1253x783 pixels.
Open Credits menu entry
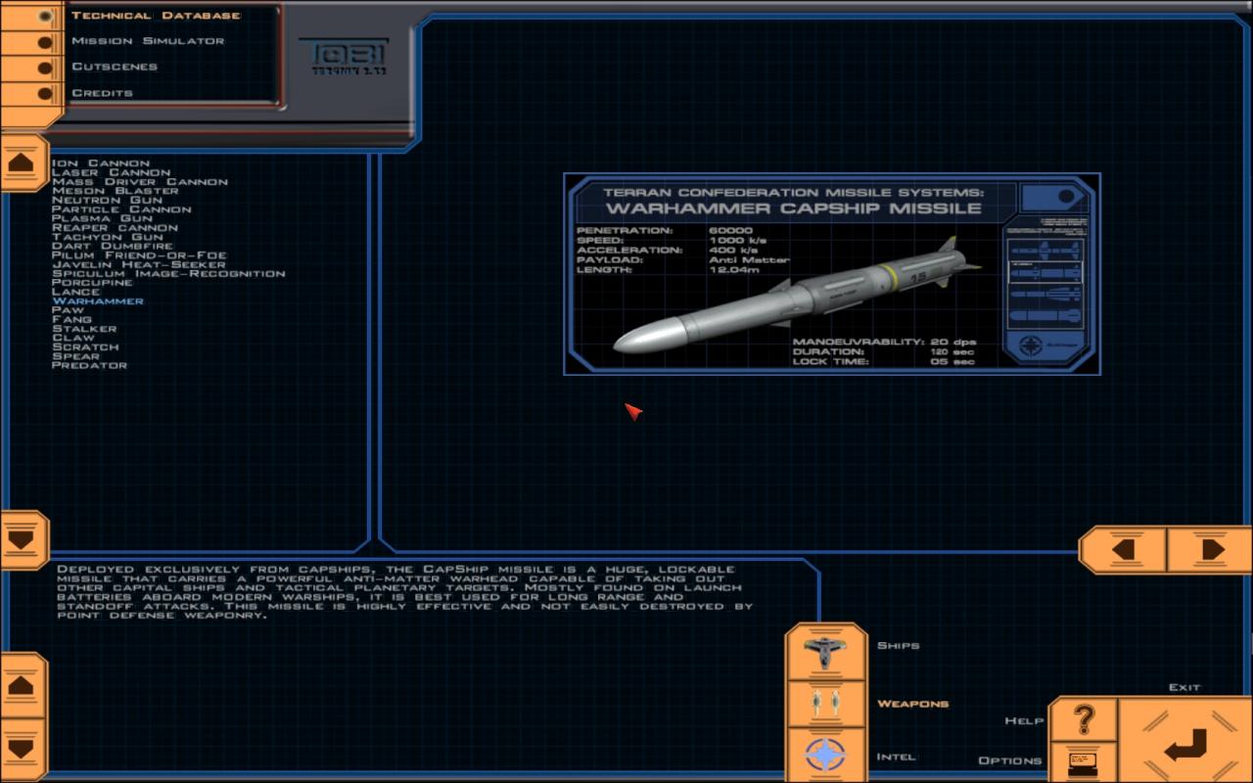tap(102, 93)
